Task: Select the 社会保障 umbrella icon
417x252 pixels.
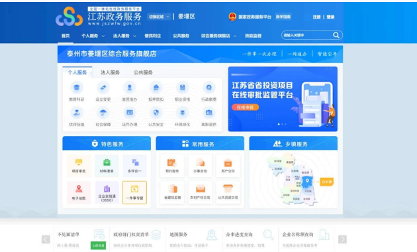Action: point(103,113)
